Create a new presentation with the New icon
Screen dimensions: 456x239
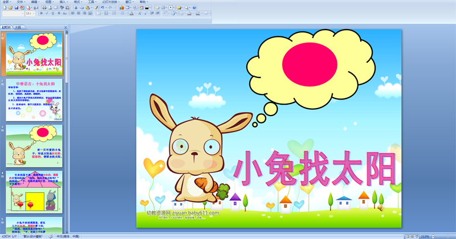5,7
